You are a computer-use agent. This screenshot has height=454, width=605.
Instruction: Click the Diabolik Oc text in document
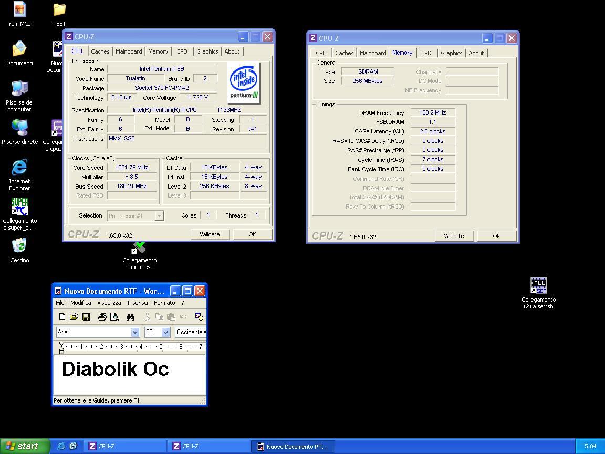point(116,369)
